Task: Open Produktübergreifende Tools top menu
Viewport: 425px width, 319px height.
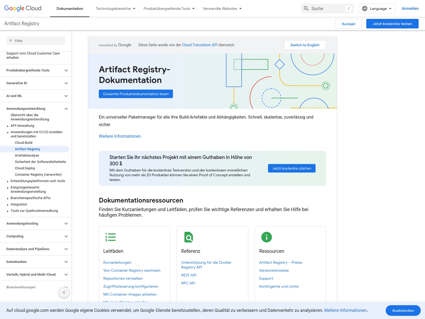Action: tap(169, 9)
